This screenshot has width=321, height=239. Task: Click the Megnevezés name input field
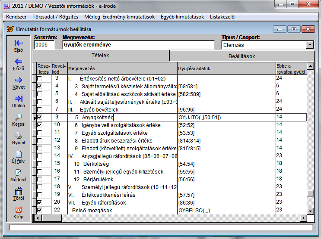(x=138, y=45)
